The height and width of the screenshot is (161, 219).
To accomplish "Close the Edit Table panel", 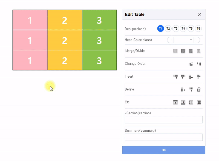I will pyautogui.click(x=200, y=15).
